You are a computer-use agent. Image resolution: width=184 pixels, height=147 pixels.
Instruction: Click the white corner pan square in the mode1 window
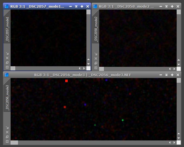[x=89, y=68]
